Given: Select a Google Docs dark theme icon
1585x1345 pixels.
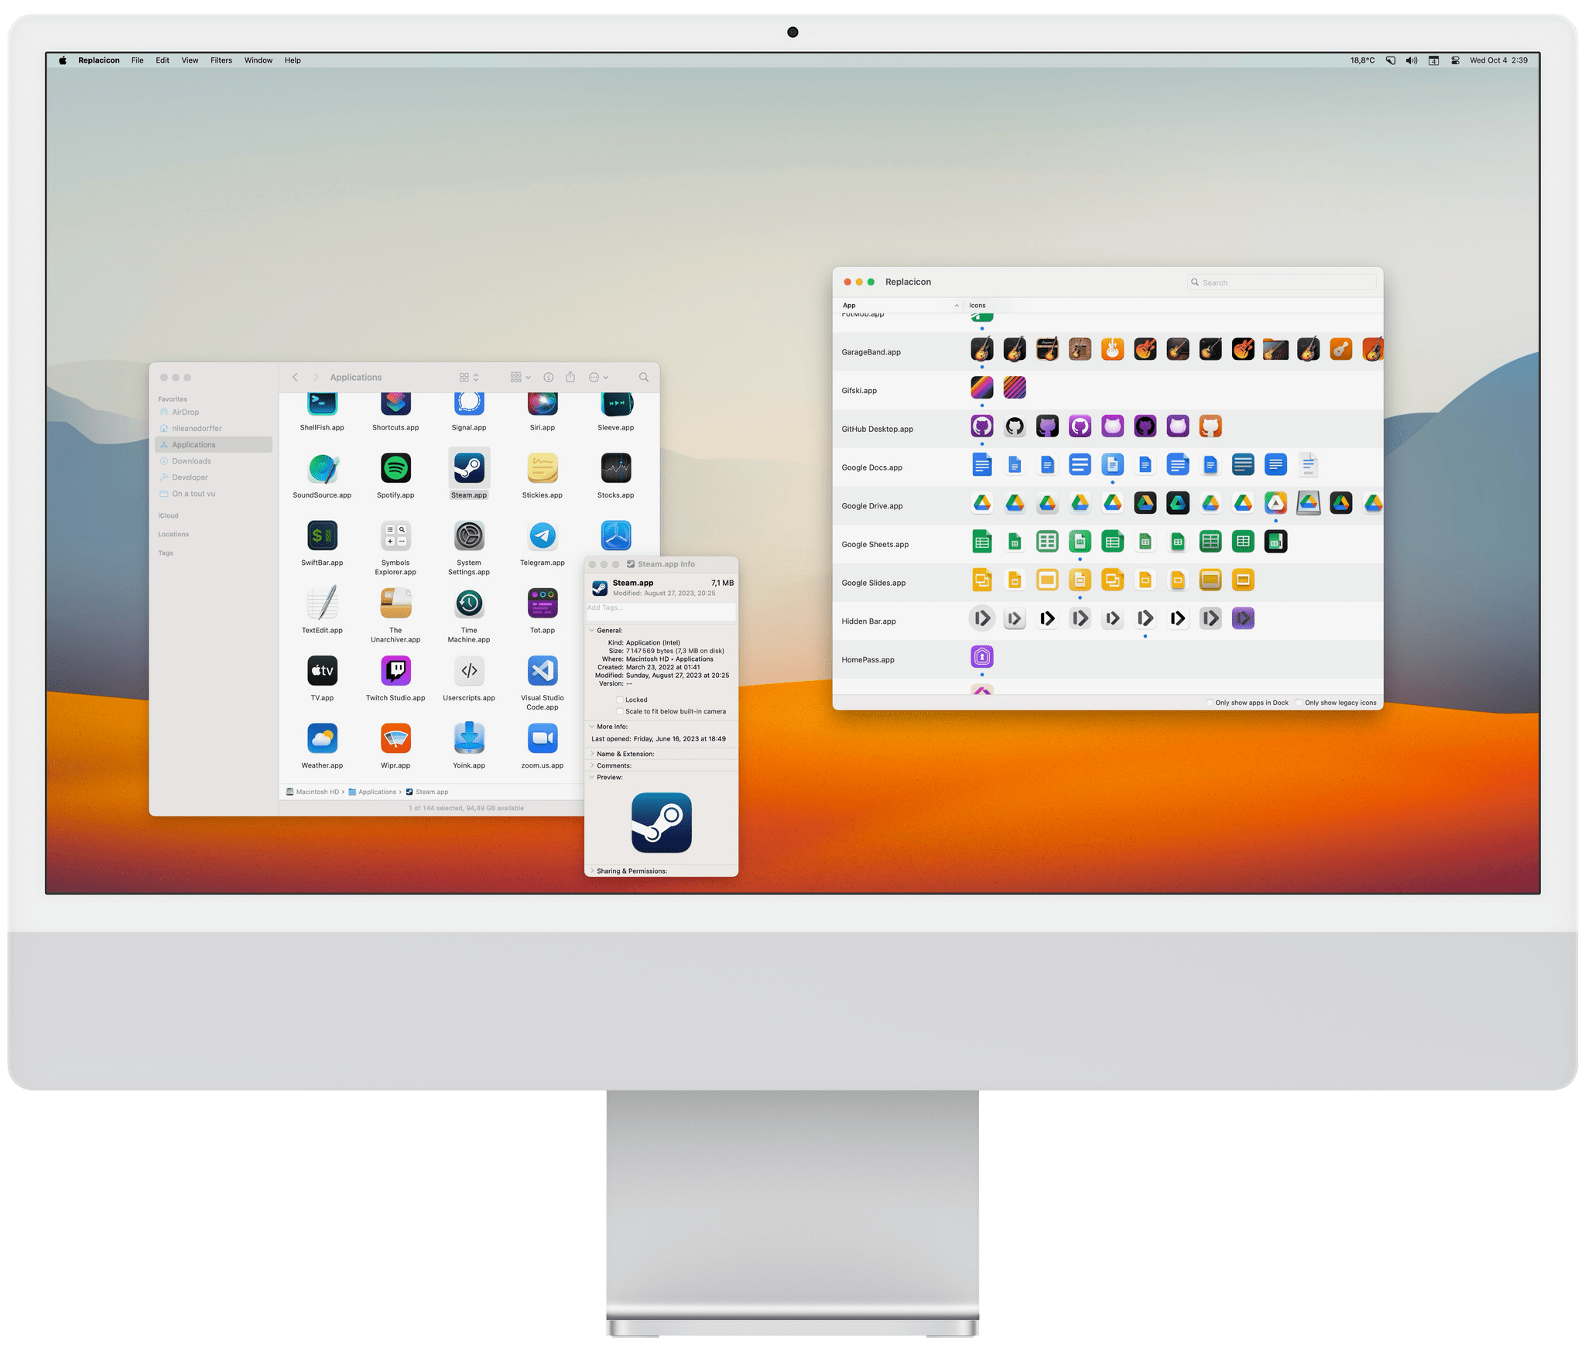Looking at the screenshot, I should click(1254, 466).
